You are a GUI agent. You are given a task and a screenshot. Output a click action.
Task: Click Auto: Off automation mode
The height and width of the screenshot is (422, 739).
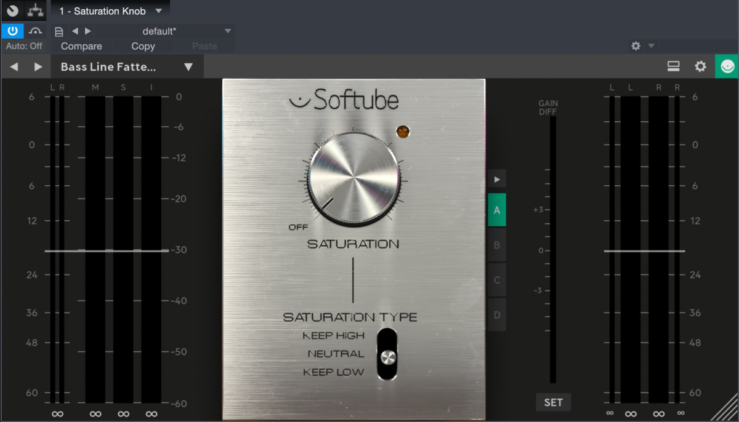[25, 46]
